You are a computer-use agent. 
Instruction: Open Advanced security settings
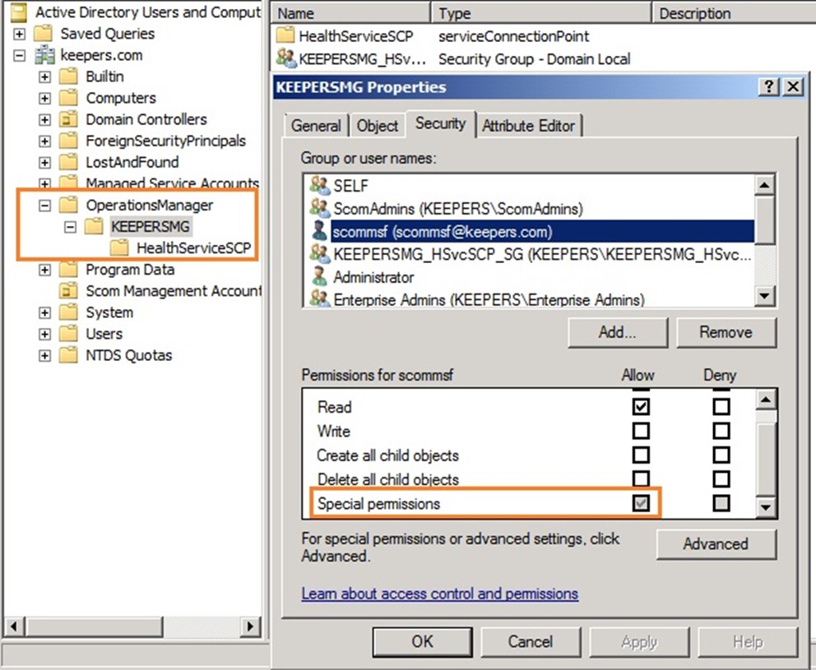click(x=716, y=543)
